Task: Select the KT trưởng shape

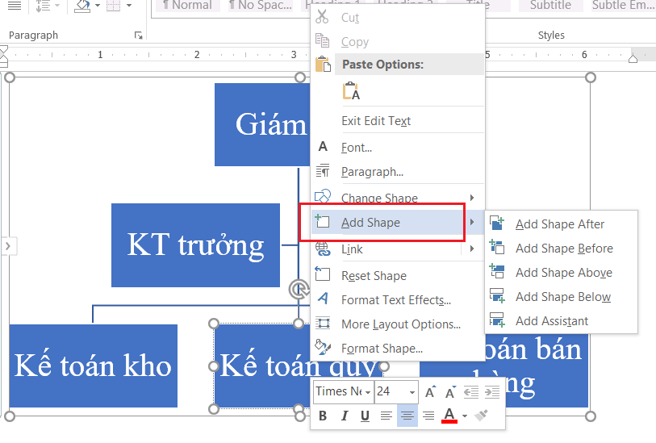Action: (195, 245)
